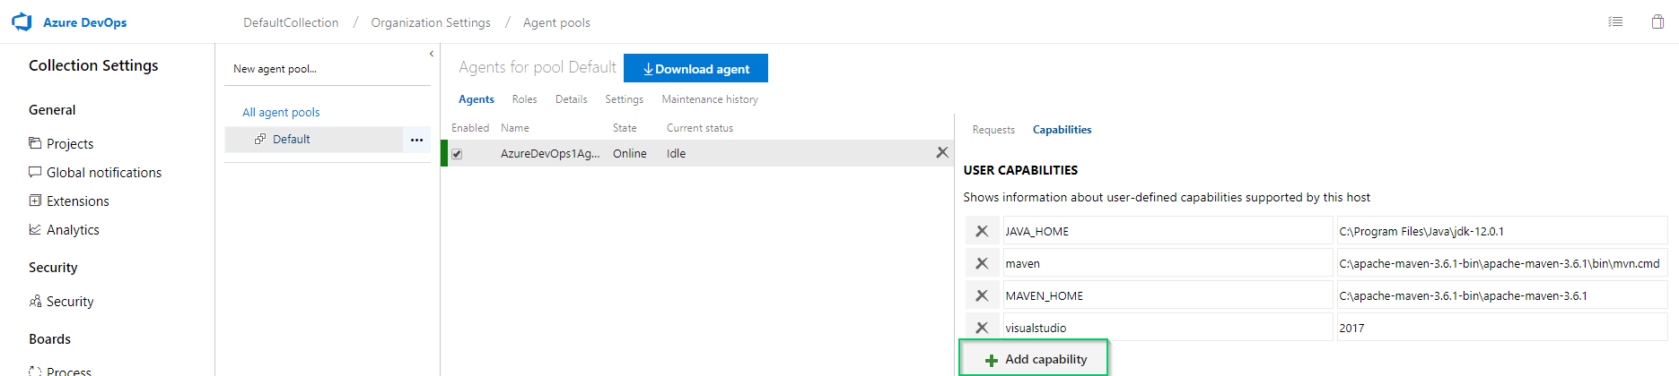Image resolution: width=1679 pixels, height=376 pixels.
Task: Open the All agent pools link
Action: 281,112
